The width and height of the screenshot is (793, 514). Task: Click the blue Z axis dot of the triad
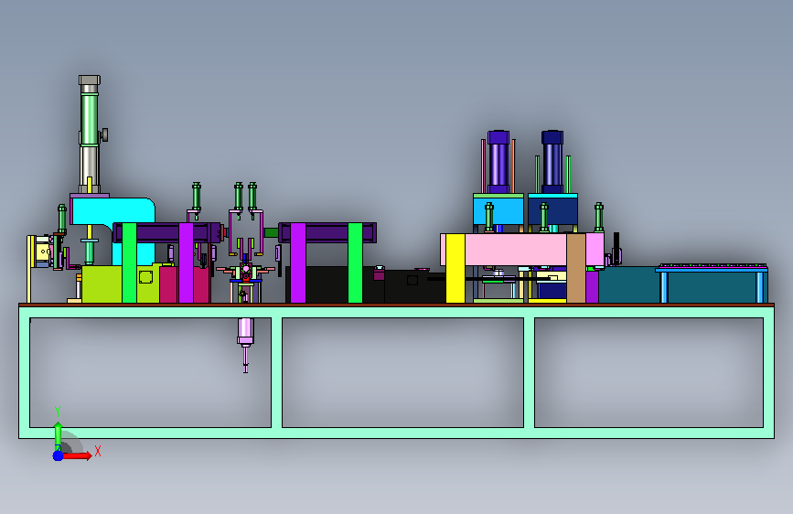tap(58, 455)
